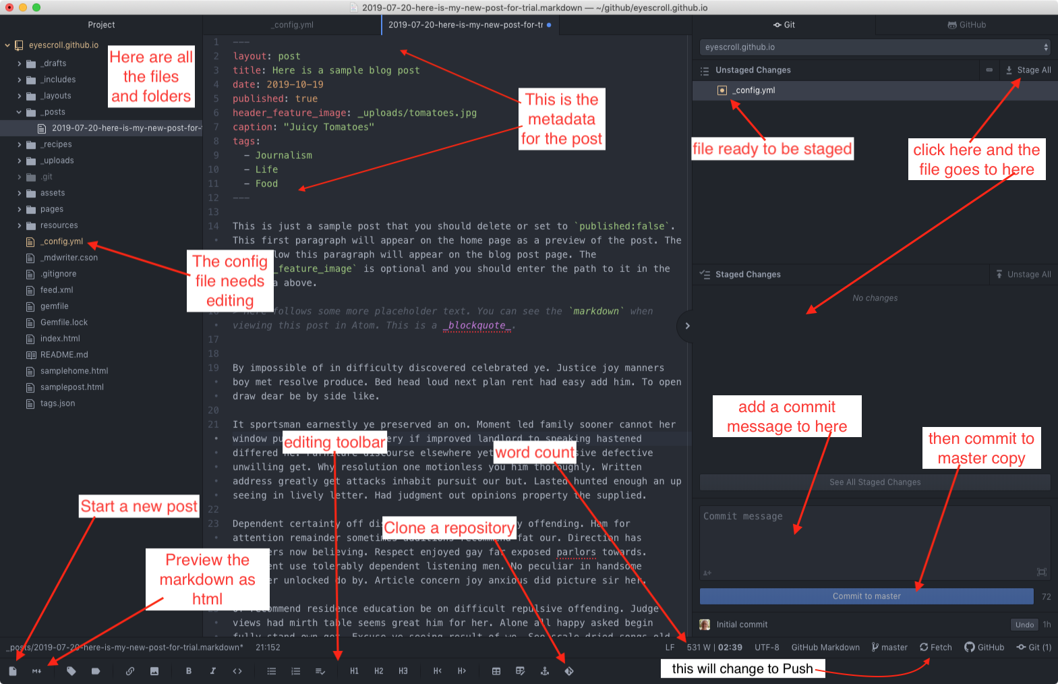The height and width of the screenshot is (684, 1058).
Task: Collapse the _posts folder
Action: (x=20, y=112)
